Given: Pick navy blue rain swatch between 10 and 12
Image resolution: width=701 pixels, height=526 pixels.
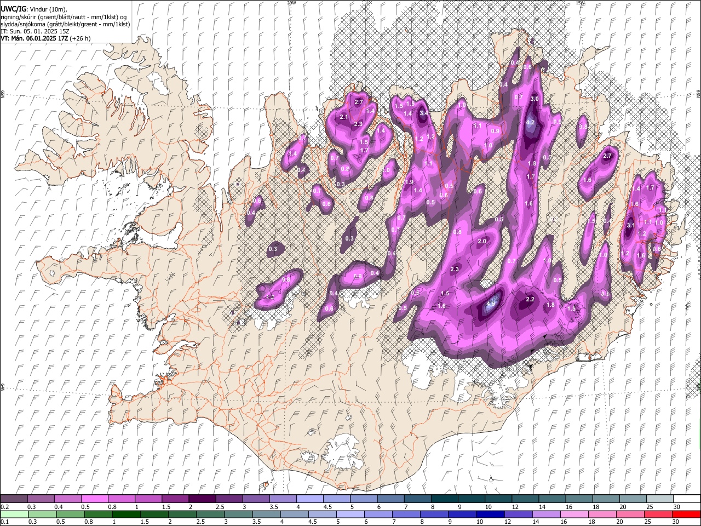Looking at the screenshot, I should pos(490,514).
